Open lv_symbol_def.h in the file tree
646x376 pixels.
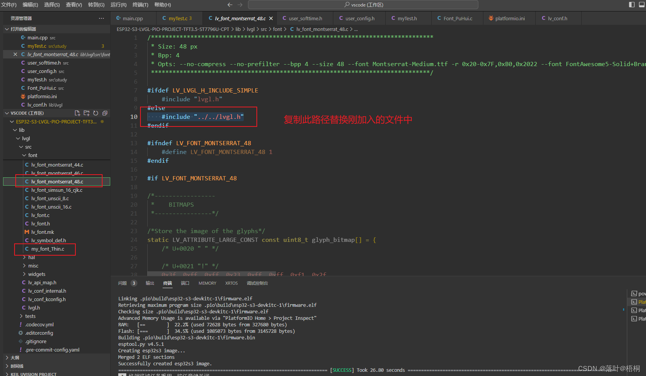[57, 240]
